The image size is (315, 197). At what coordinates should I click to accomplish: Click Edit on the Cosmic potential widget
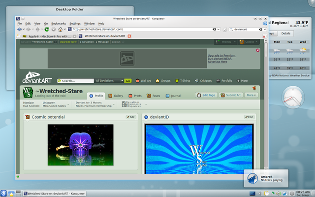131,117
